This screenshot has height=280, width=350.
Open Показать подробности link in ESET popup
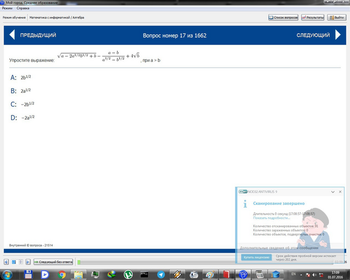[271, 218]
